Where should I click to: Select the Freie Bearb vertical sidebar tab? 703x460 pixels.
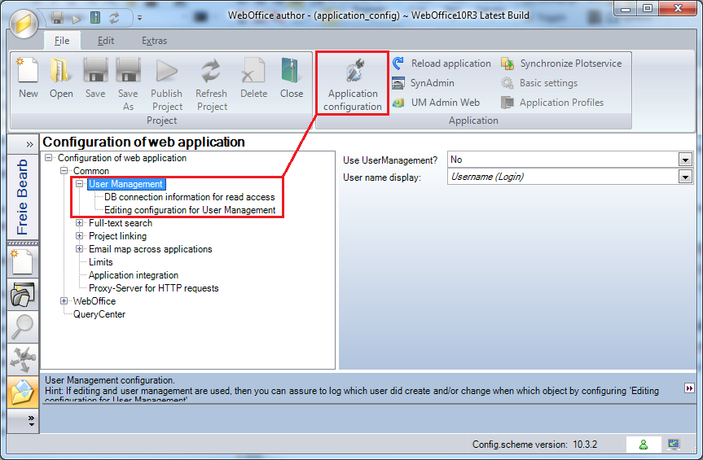(x=23, y=197)
